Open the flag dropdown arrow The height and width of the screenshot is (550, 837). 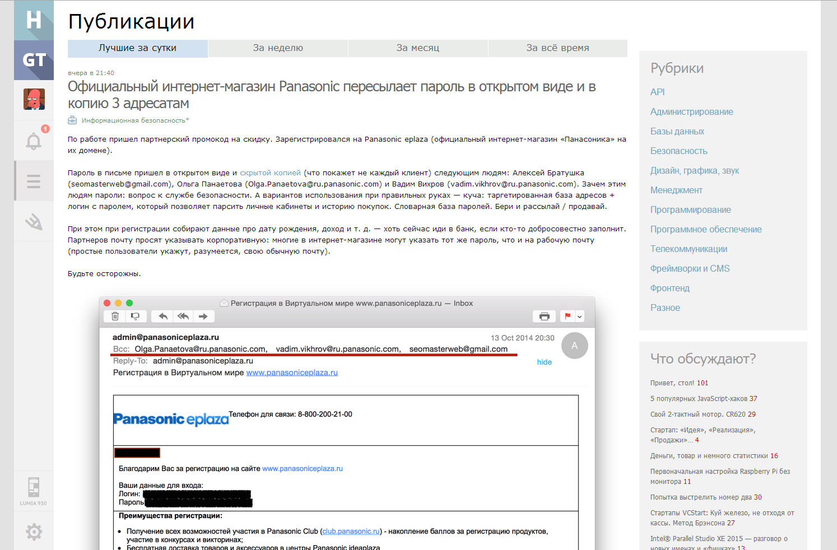click(580, 316)
